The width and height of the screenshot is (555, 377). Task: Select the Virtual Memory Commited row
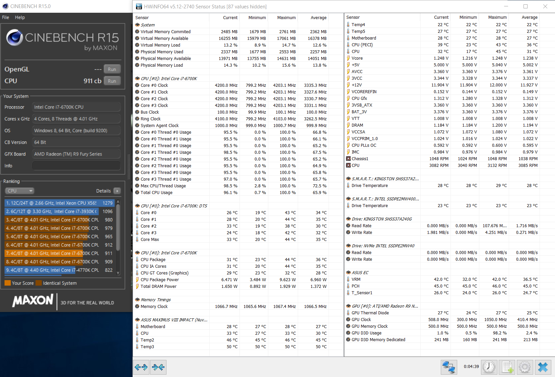pos(231,32)
